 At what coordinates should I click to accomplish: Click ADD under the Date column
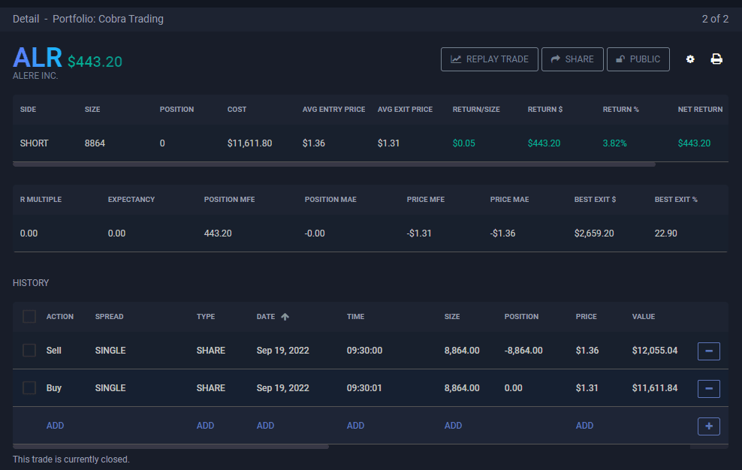tap(265, 426)
